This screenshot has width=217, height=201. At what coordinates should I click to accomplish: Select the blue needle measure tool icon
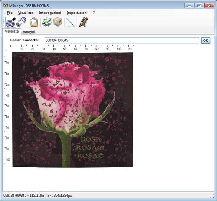tap(70, 22)
